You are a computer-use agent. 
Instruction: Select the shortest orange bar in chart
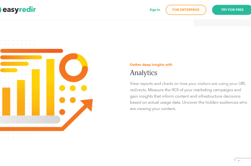[x=6, y=101]
